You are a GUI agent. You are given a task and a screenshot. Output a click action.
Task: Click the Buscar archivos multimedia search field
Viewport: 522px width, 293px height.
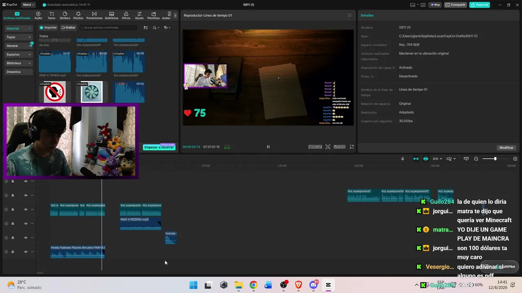click(x=108, y=28)
